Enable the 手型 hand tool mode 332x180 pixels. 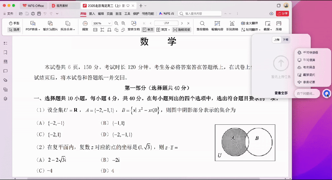click(14, 23)
